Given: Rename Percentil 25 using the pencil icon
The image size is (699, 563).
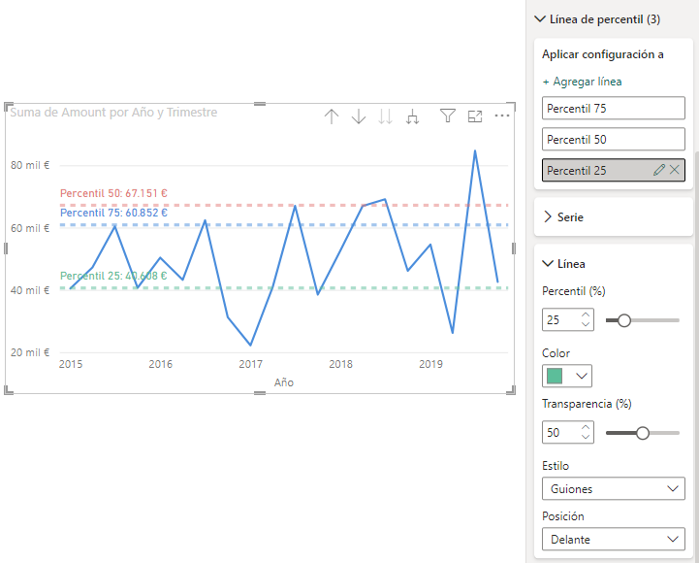Looking at the screenshot, I should tap(659, 170).
